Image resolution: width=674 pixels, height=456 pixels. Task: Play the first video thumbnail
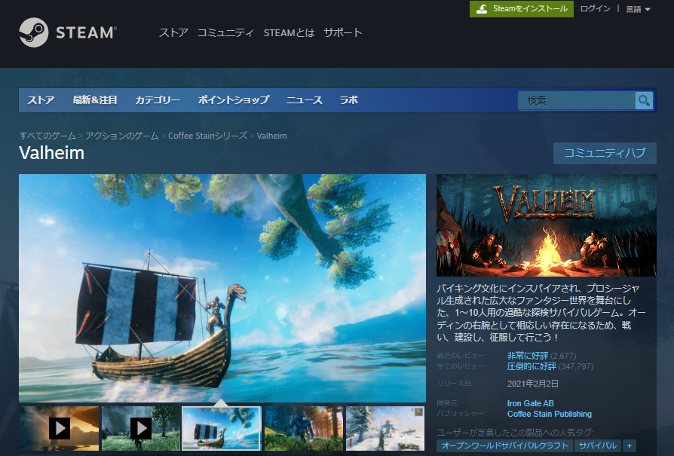point(60,428)
